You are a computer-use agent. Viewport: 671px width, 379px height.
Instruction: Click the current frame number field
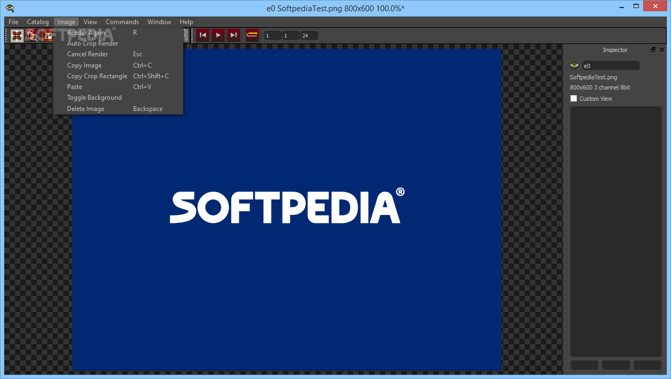pos(291,36)
